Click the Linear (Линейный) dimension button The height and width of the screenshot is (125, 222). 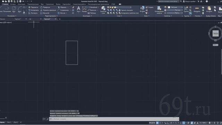tap(93, 7)
